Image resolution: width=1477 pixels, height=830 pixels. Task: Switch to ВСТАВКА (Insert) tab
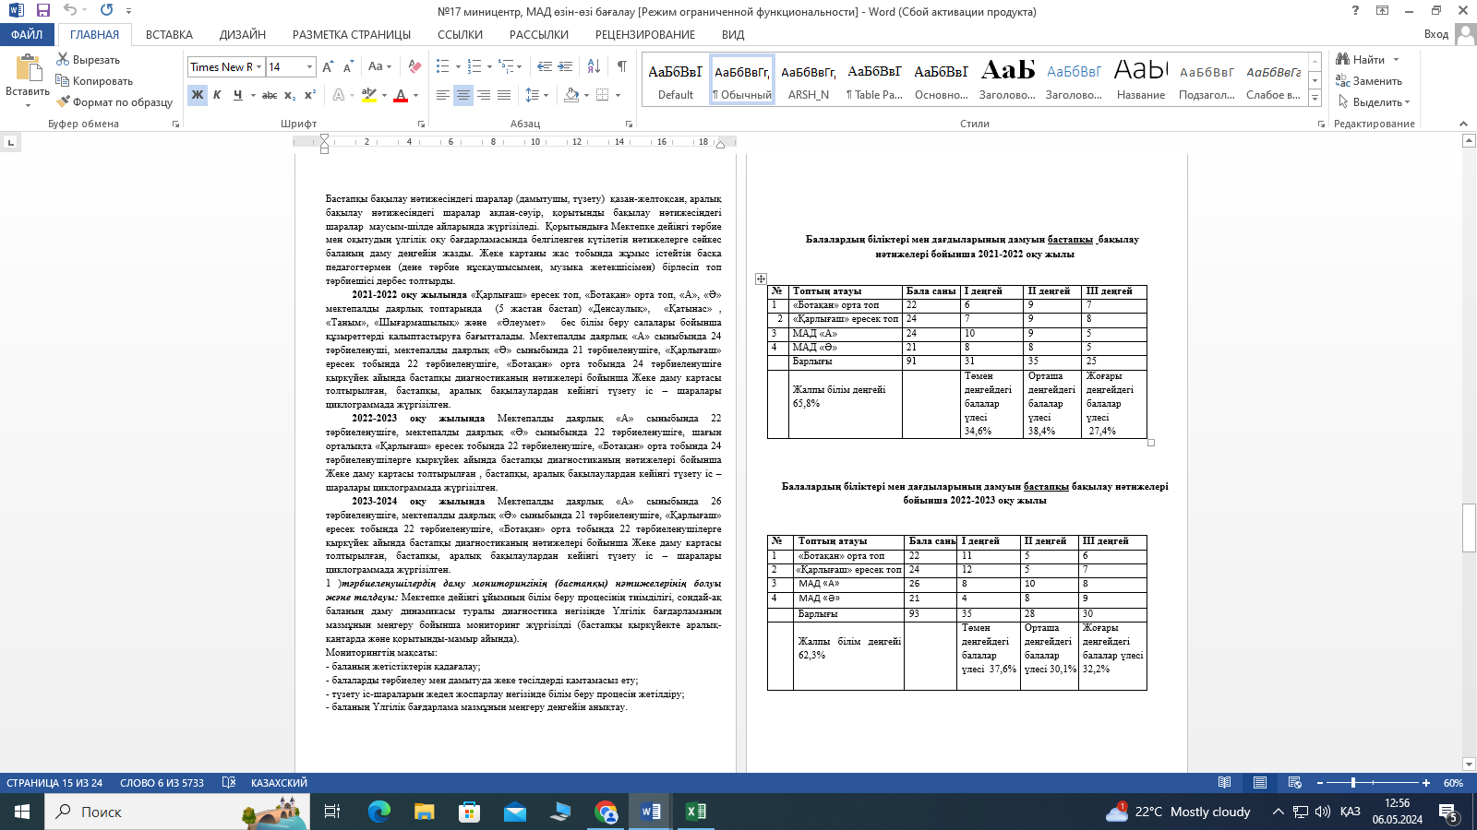[x=169, y=34]
